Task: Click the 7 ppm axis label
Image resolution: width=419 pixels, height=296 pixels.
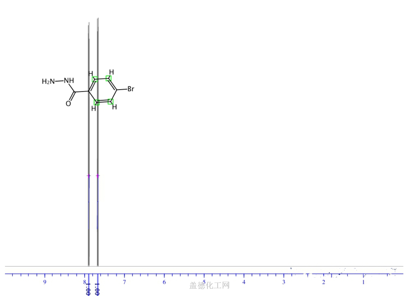Action: [x=124, y=282]
